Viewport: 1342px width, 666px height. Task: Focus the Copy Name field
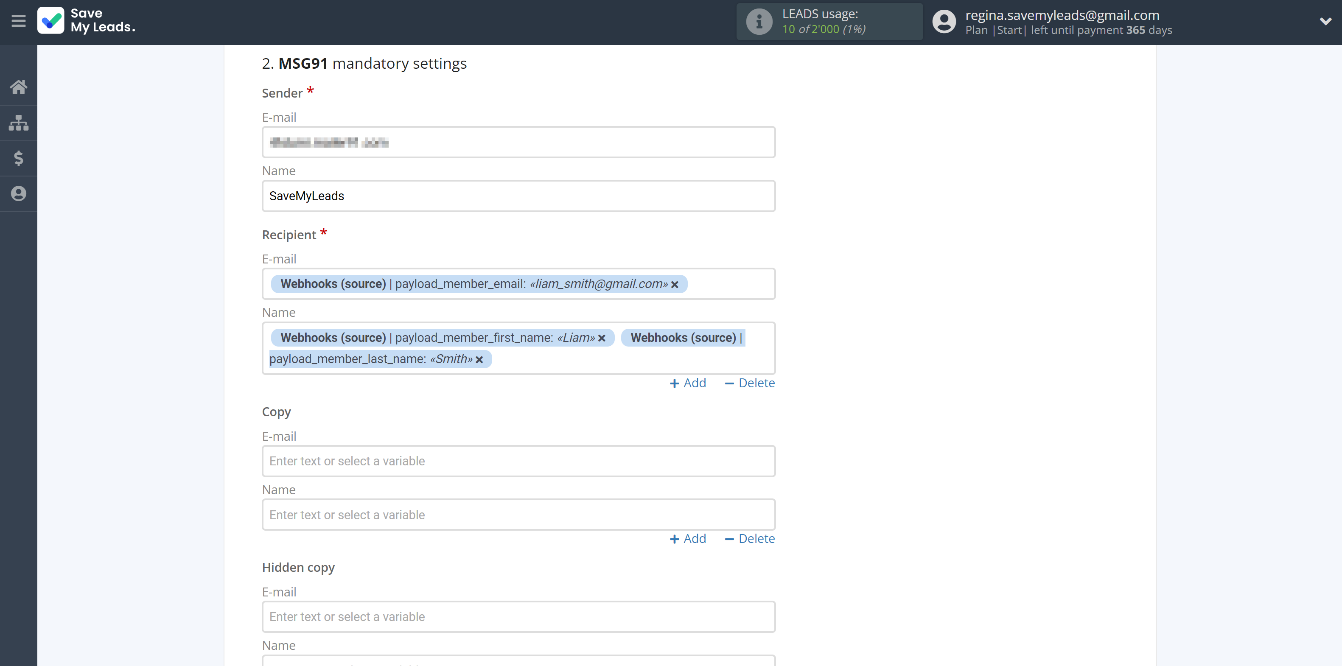coord(518,515)
